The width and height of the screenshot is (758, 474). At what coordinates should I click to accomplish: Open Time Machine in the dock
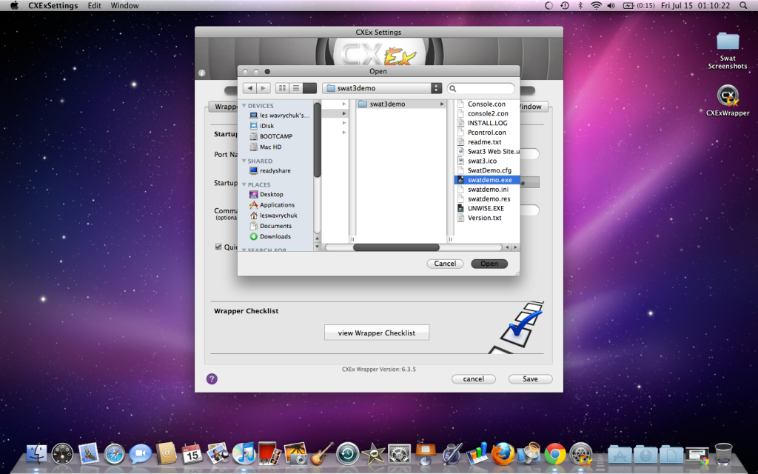click(x=348, y=454)
